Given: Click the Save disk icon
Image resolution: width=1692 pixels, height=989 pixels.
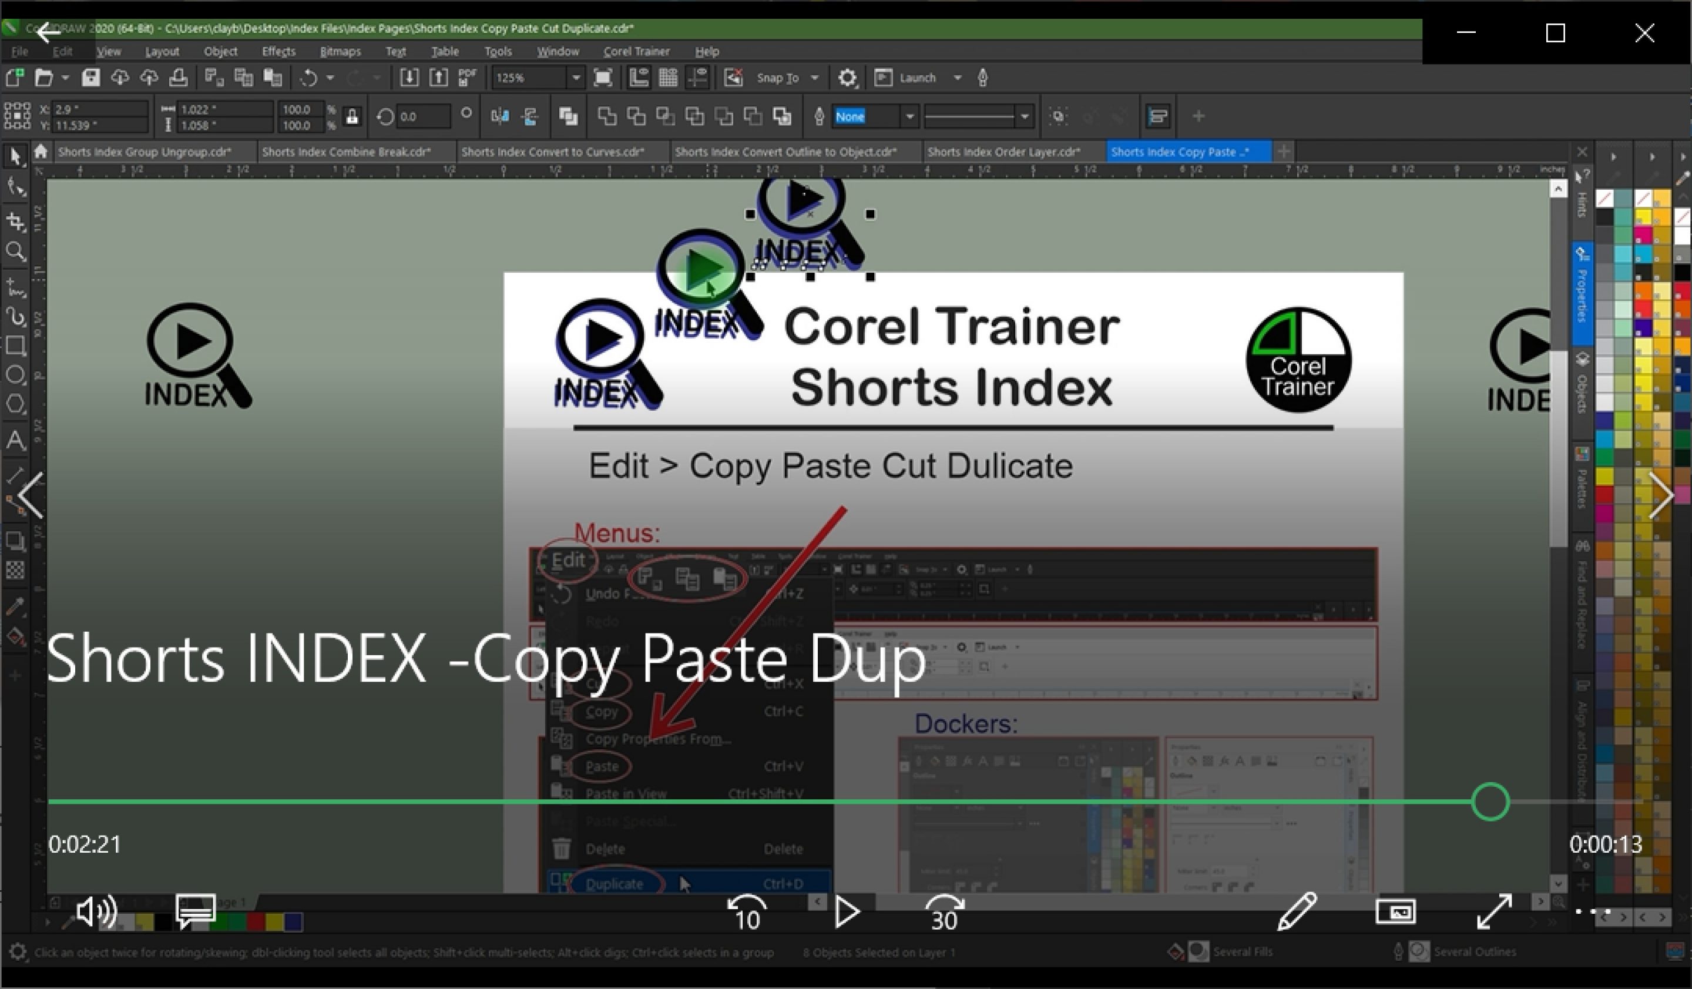Looking at the screenshot, I should click(x=90, y=78).
